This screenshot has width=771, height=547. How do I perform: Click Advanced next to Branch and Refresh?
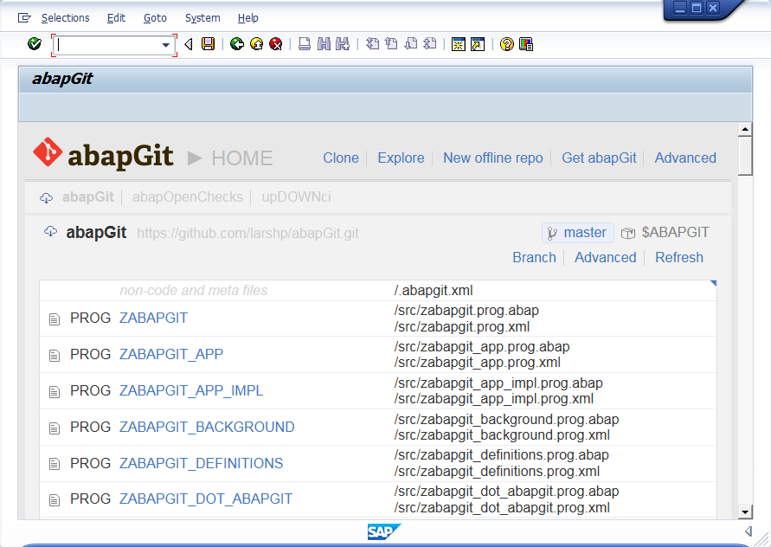[606, 257]
